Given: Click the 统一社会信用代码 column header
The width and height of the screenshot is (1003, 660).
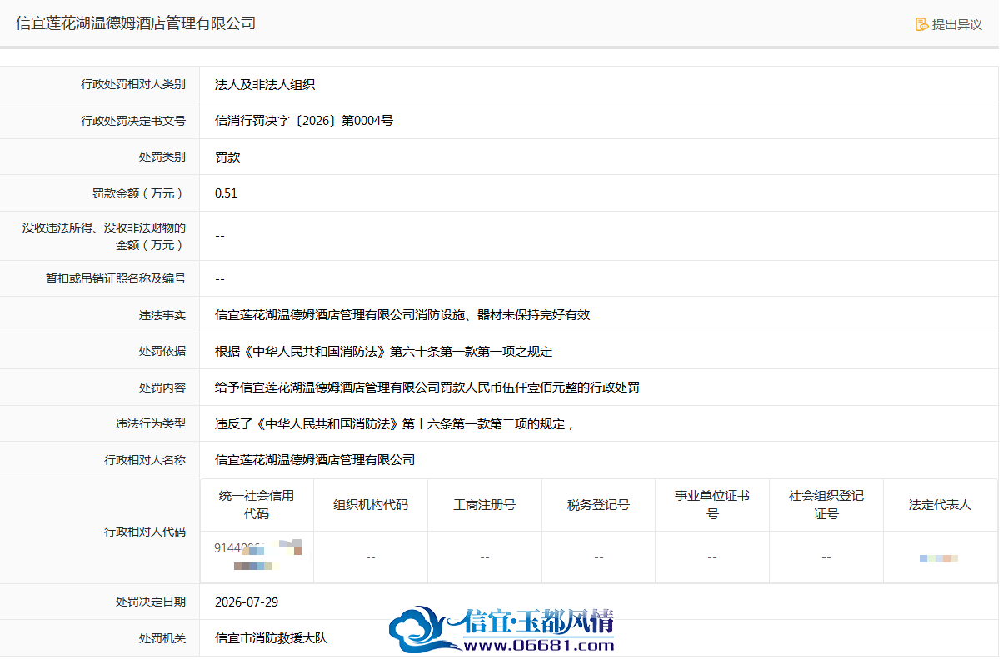Looking at the screenshot, I should (257, 504).
